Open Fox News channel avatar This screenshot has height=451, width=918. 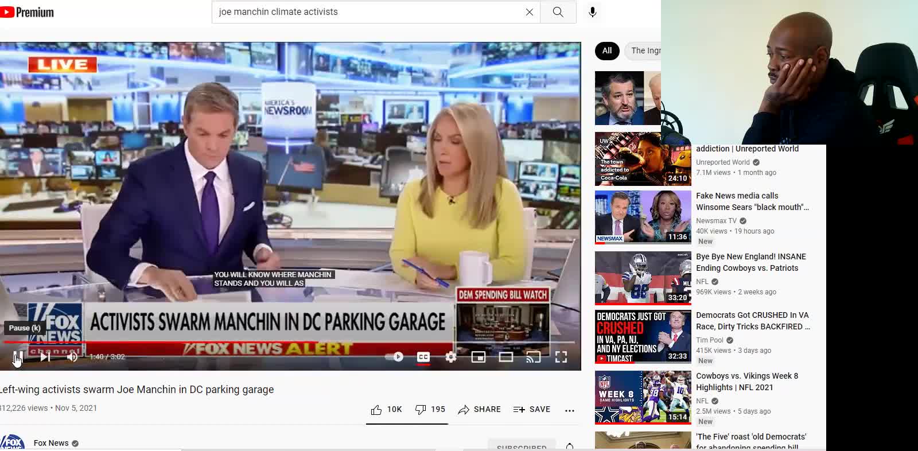(x=13, y=442)
